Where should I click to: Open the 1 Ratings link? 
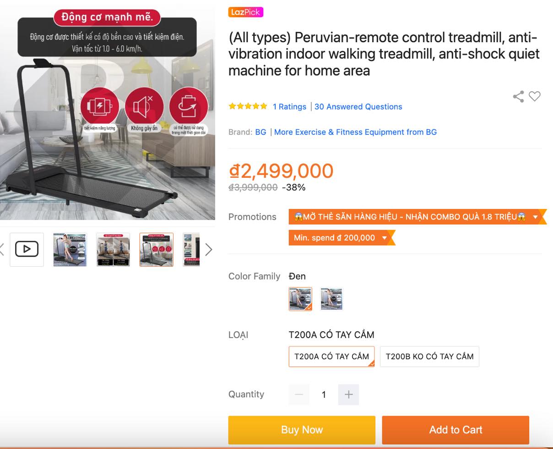(x=289, y=107)
